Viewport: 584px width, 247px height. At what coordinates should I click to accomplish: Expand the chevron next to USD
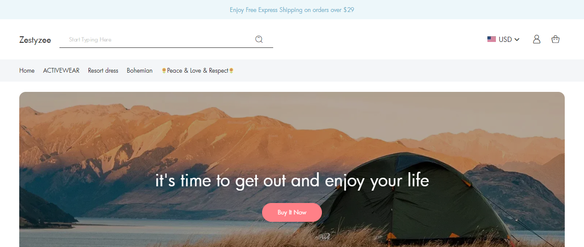(x=517, y=39)
